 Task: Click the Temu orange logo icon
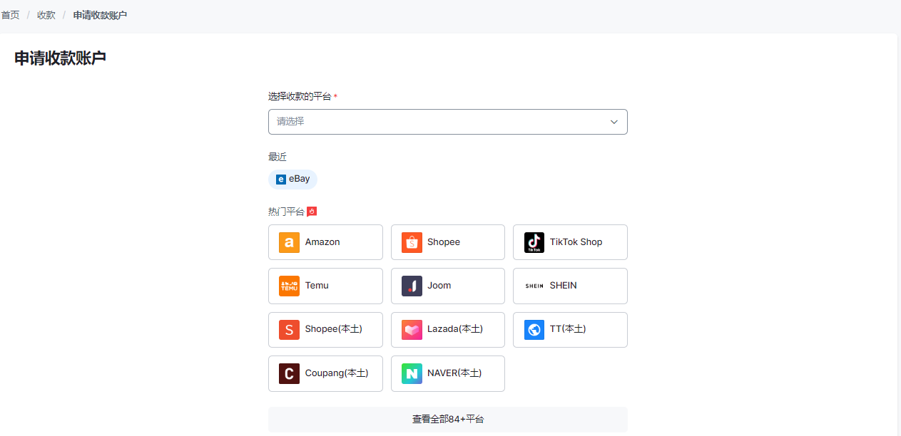point(289,286)
